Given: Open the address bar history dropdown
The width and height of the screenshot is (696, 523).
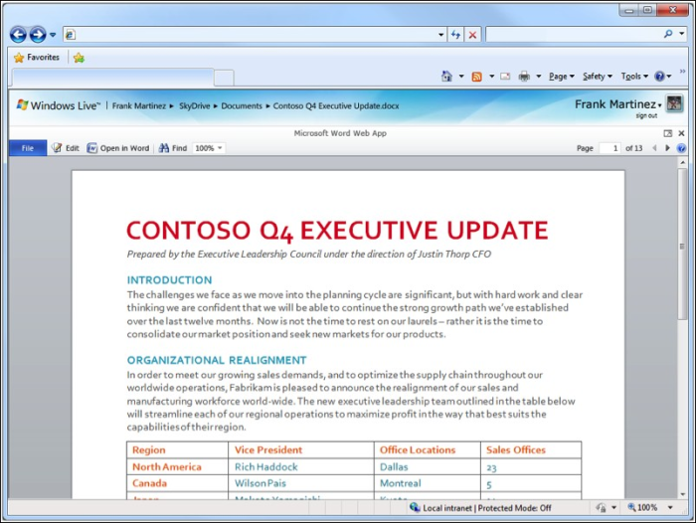Looking at the screenshot, I should click(x=440, y=35).
